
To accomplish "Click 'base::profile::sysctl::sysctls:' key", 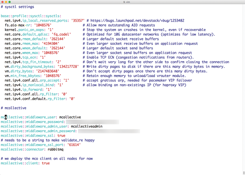I will coord(31,16).
